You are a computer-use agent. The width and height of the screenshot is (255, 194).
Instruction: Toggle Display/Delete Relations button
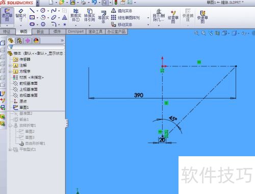click(x=159, y=15)
